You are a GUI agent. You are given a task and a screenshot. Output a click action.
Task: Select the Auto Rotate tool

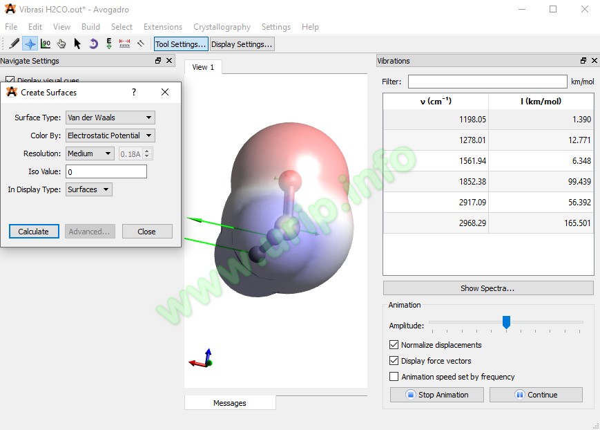[x=93, y=44]
